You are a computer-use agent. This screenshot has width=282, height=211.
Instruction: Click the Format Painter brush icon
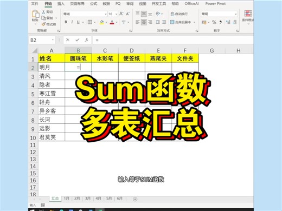[x=43, y=24]
